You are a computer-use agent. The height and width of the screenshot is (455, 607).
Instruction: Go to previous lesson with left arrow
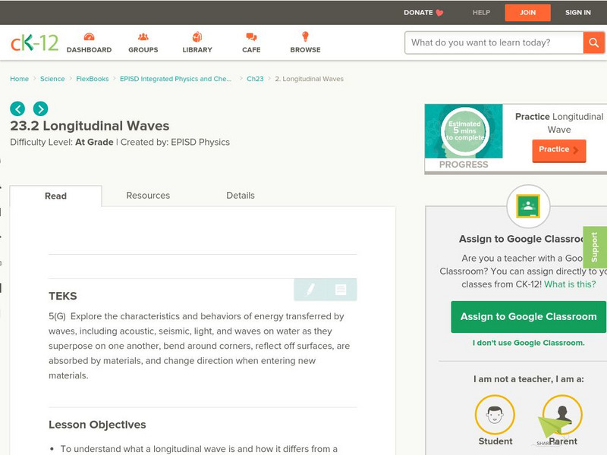[17, 108]
